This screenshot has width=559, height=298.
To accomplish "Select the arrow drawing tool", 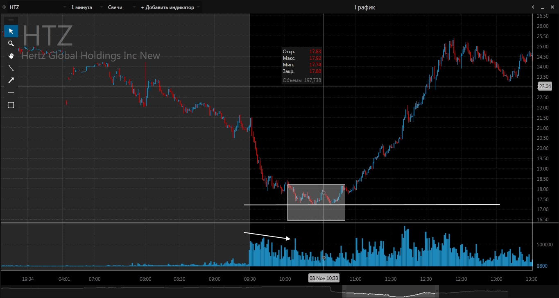I will pos(11,80).
